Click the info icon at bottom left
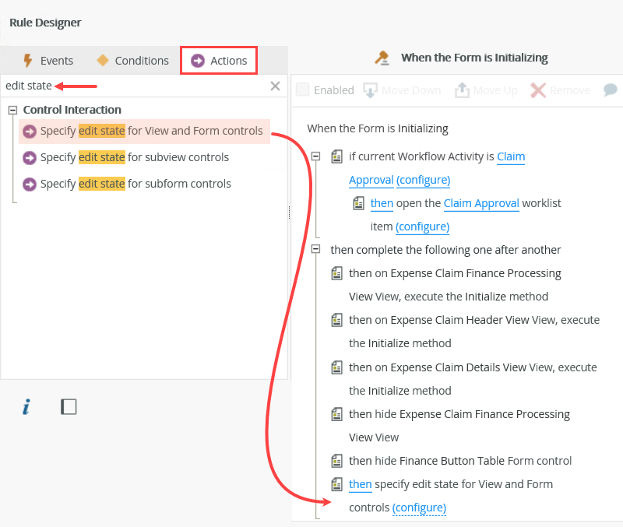The height and width of the screenshot is (527, 623). (x=26, y=406)
